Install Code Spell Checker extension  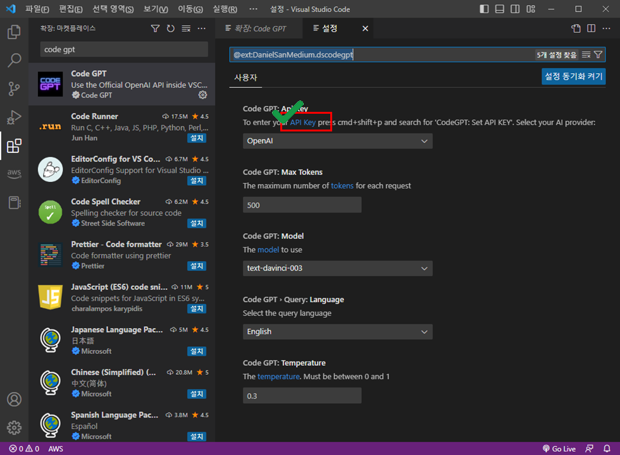tap(197, 224)
